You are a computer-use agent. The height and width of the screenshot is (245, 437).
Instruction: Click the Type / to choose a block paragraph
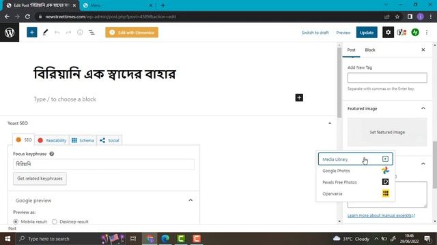click(x=65, y=99)
